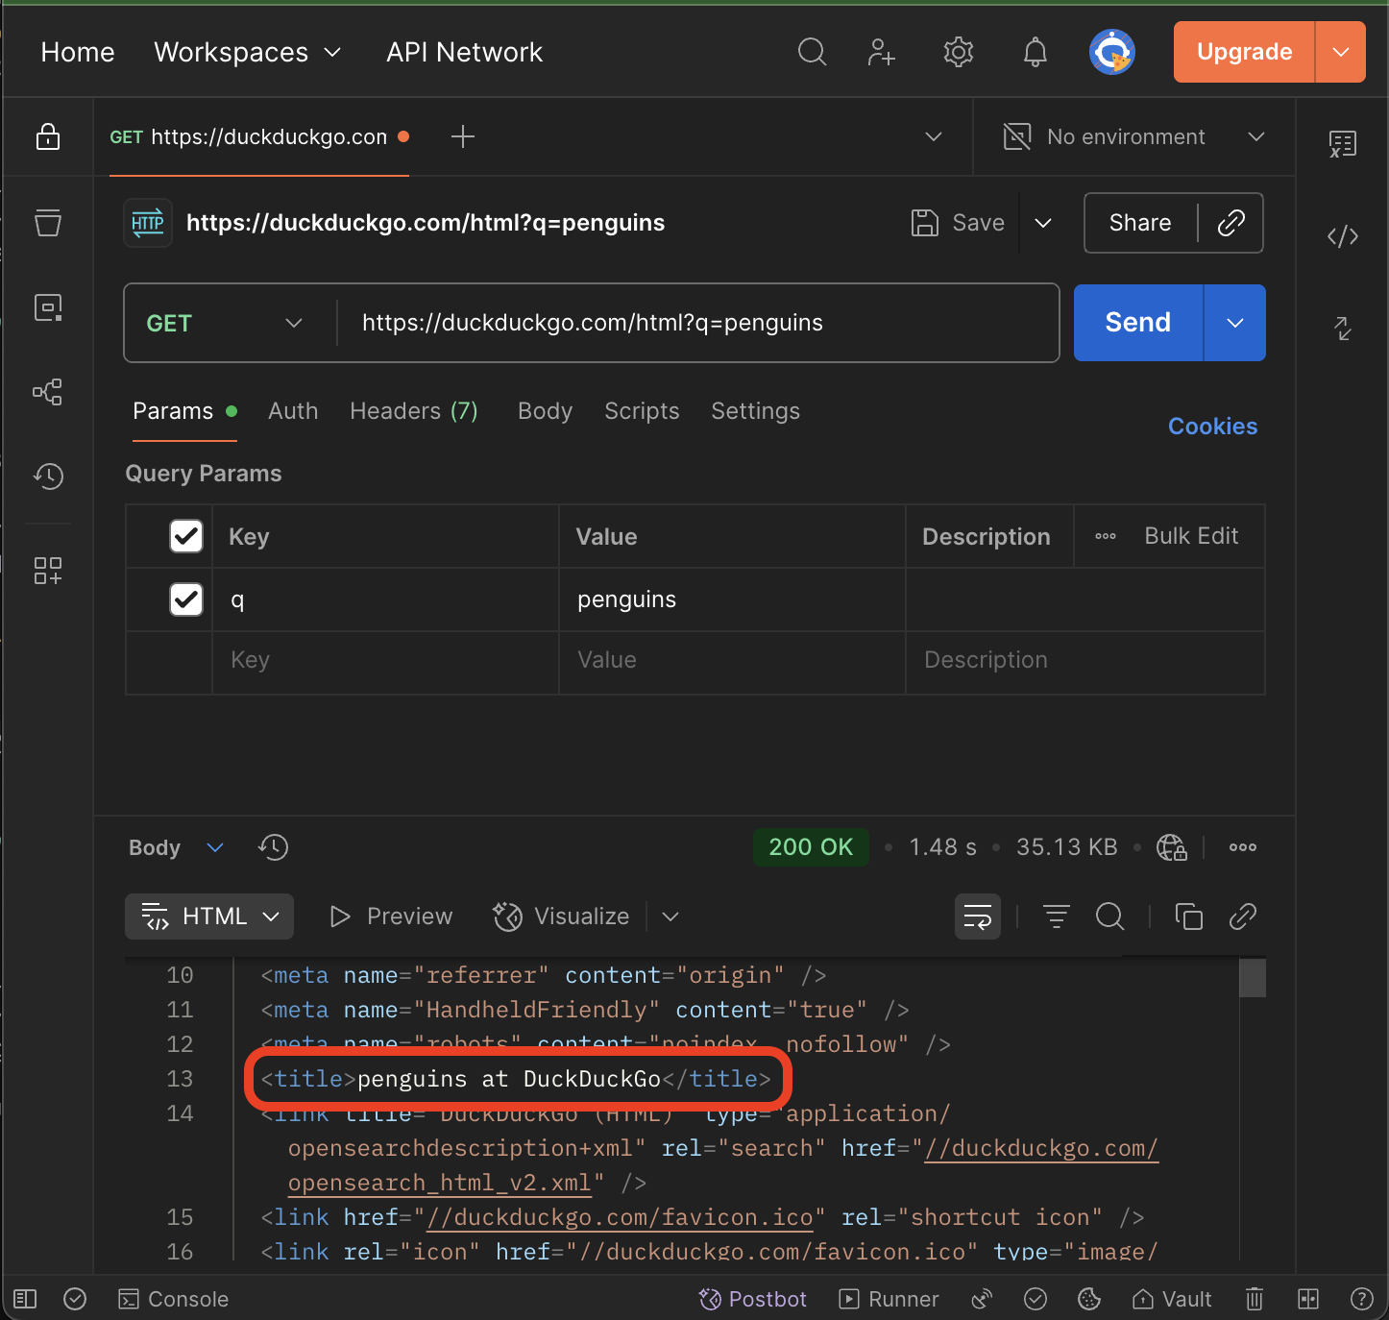The image size is (1389, 1320).
Task: Open the response more options dots
Action: [x=1243, y=847]
